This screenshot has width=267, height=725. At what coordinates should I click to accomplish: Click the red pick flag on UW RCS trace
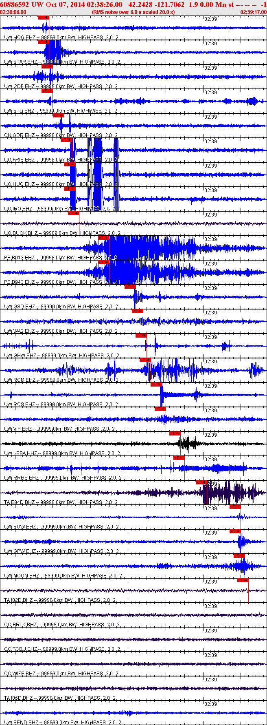[156, 385]
